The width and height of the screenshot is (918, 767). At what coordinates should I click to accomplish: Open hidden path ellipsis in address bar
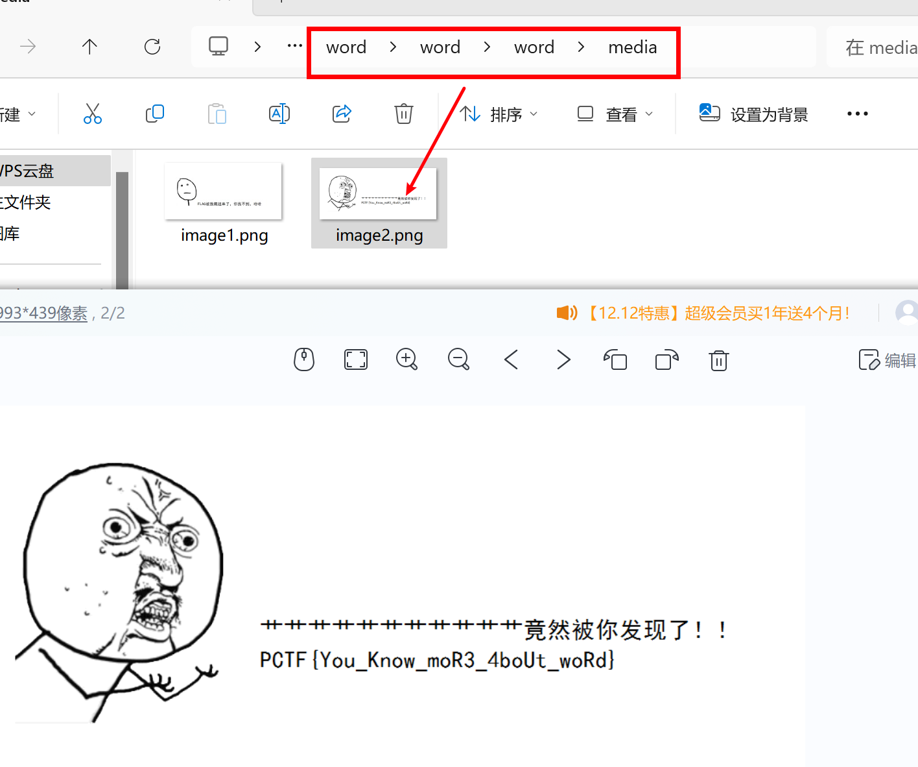(295, 45)
